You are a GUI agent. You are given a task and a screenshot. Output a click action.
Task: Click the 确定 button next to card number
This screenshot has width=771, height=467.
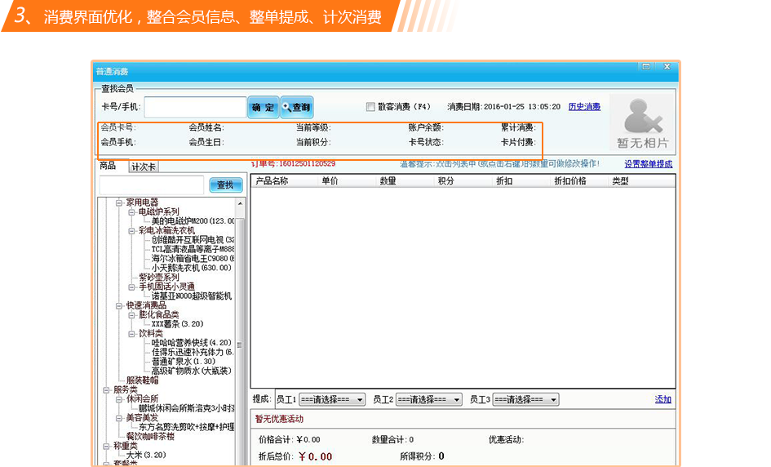(x=263, y=107)
